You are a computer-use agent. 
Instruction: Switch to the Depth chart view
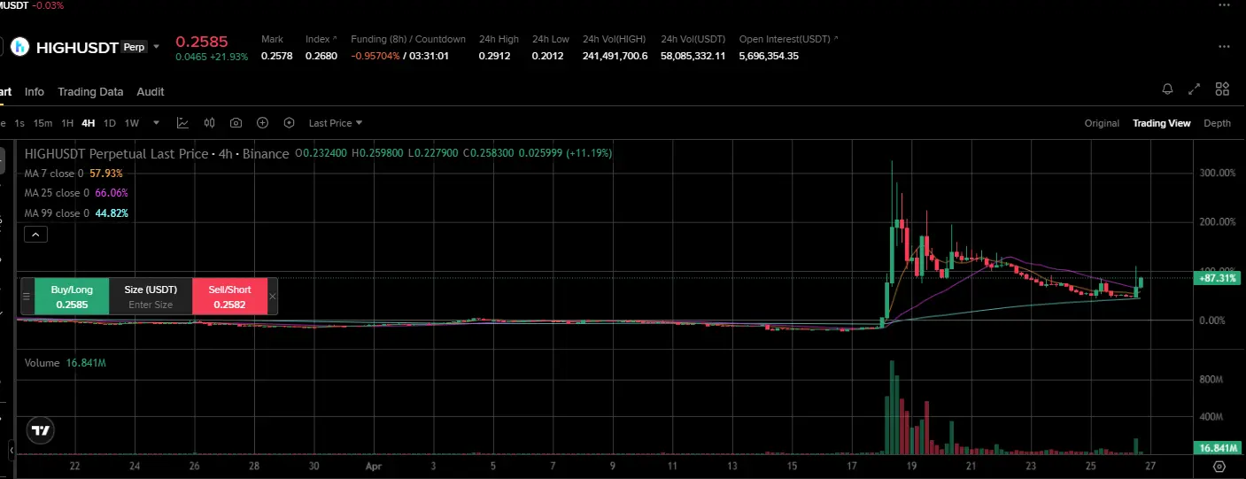[1217, 123]
